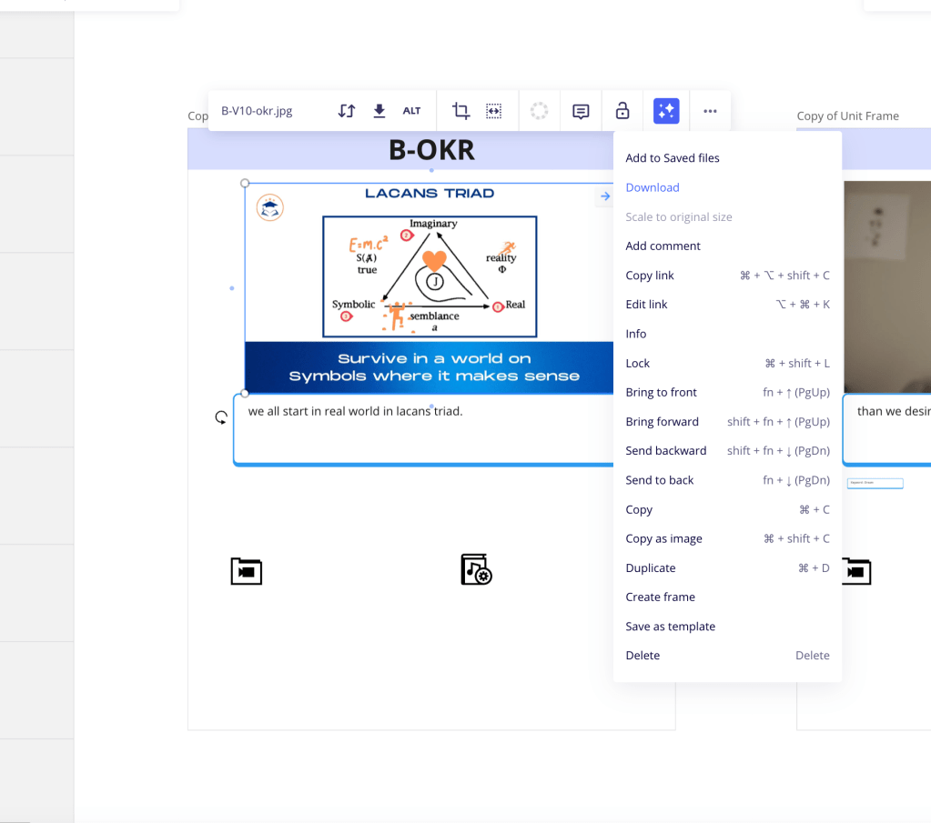Choose Duplicate from the menu

(x=727, y=567)
